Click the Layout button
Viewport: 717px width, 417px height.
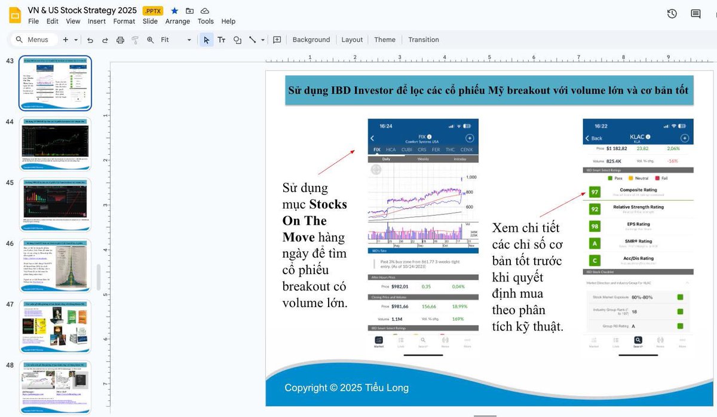point(352,40)
